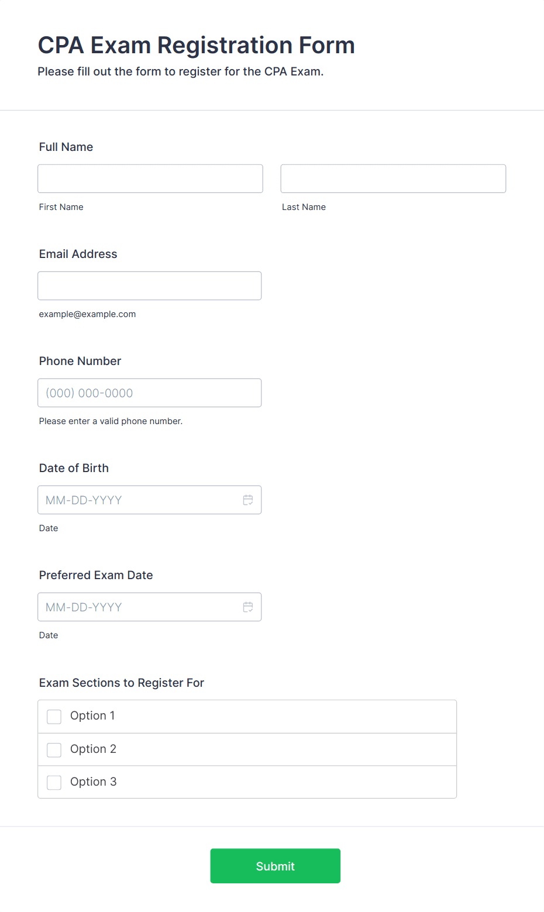544x912 pixels.
Task: Open the Preferred Exam Date calendar icon
Action: pos(248,607)
